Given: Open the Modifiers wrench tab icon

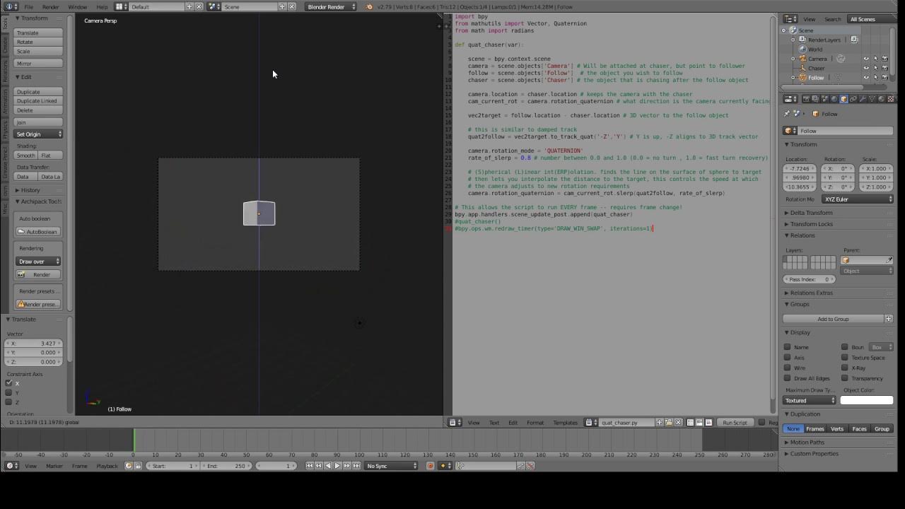Looking at the screenshot, I should tap(863, 99).
